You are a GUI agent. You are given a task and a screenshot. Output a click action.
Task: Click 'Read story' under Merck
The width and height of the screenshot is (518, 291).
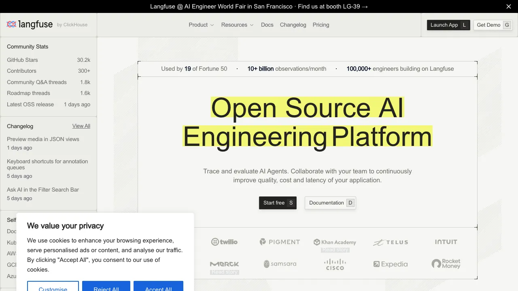tap(225, 272)
